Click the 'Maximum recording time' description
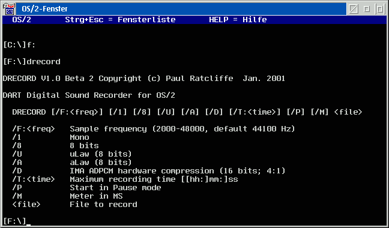This screenshot has height=228, width=389. (x=154, y=179)
